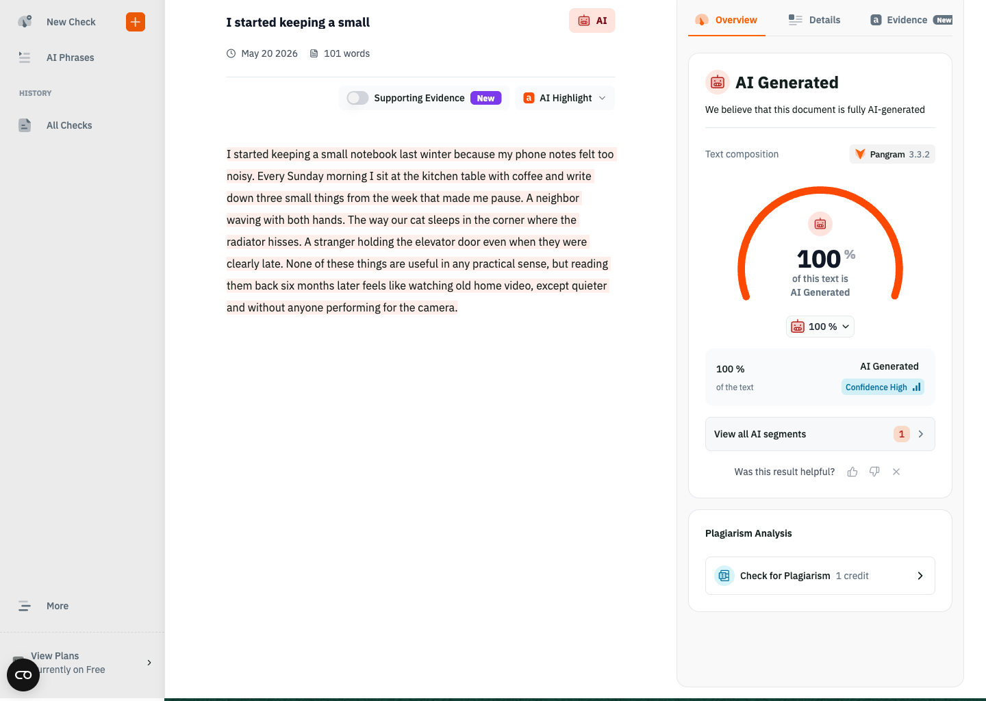Viewport: 986px width, 701px height.
Task: Click the All Checks document icon
Action: point(25,125)
